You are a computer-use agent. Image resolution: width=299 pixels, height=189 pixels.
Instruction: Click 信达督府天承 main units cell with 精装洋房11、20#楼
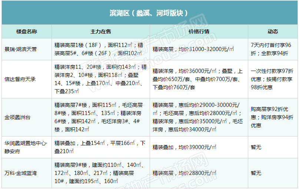coord(100,79)
